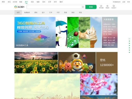Select the 美食 category tab
This screenshot has height=99, width=132.
(x=65, y=12)
